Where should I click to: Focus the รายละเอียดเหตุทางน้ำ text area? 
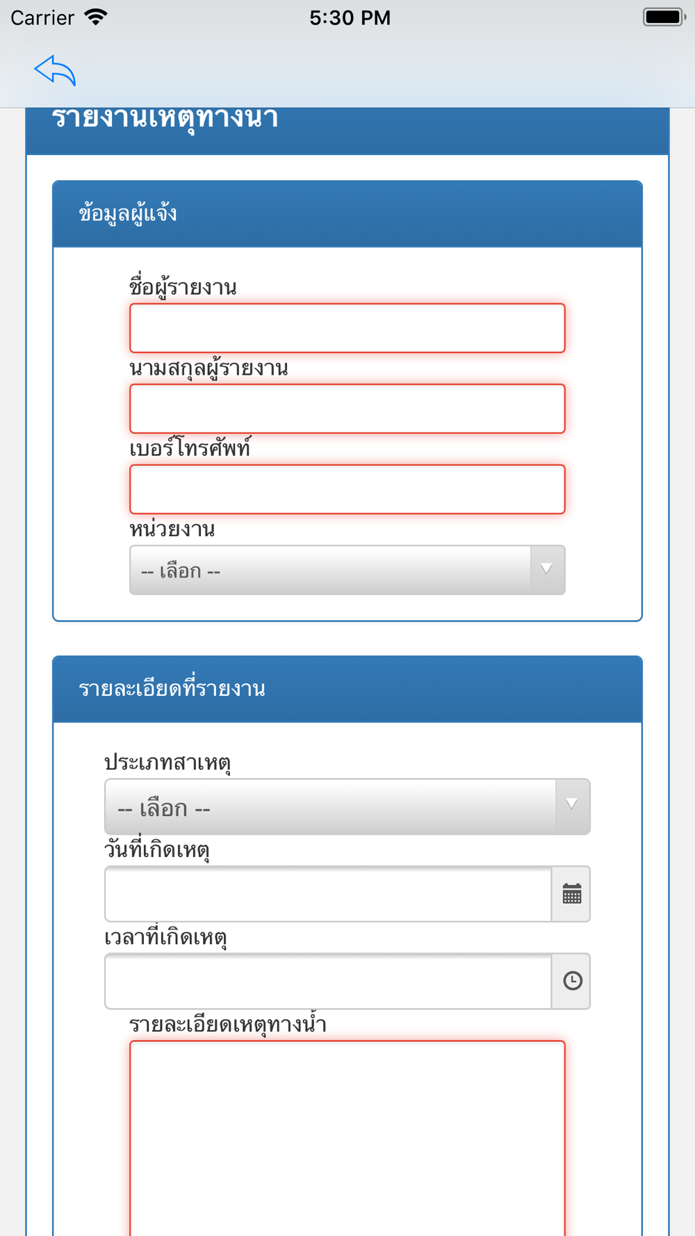click(x=347, y=1138)
